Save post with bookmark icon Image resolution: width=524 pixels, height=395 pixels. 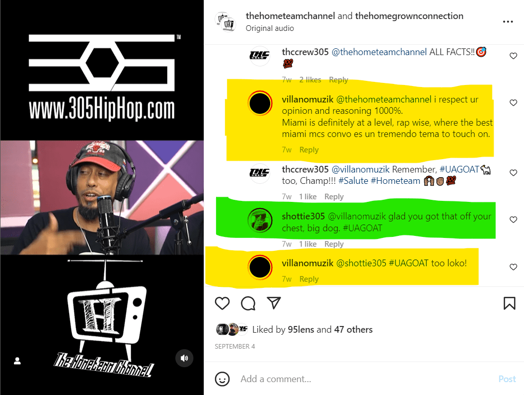pyautogui.click(x=509, y=303)
